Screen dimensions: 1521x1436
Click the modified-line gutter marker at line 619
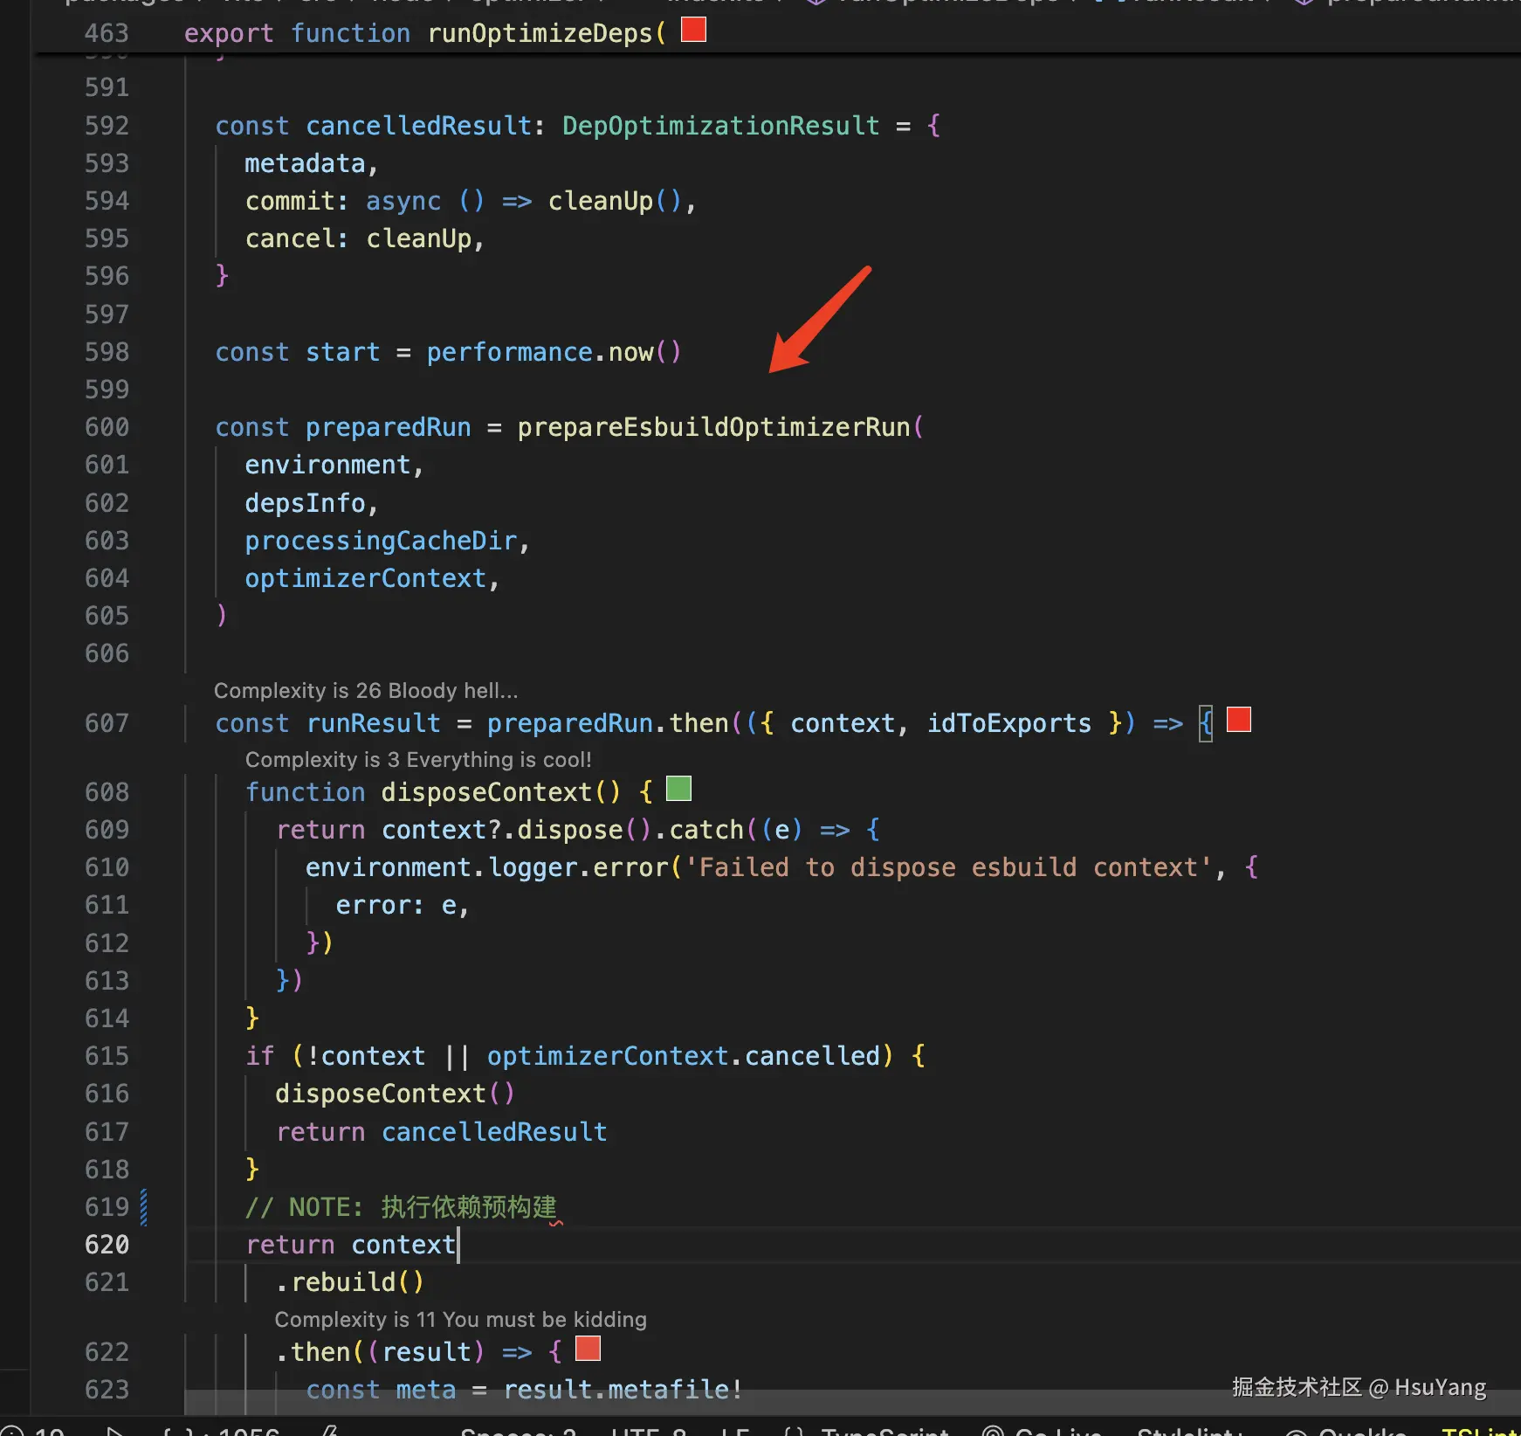143,1207
